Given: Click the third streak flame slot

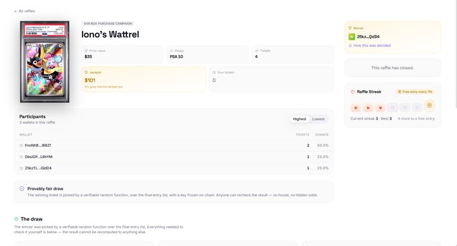Looking at the screenshot, I should tap(380, 108).
